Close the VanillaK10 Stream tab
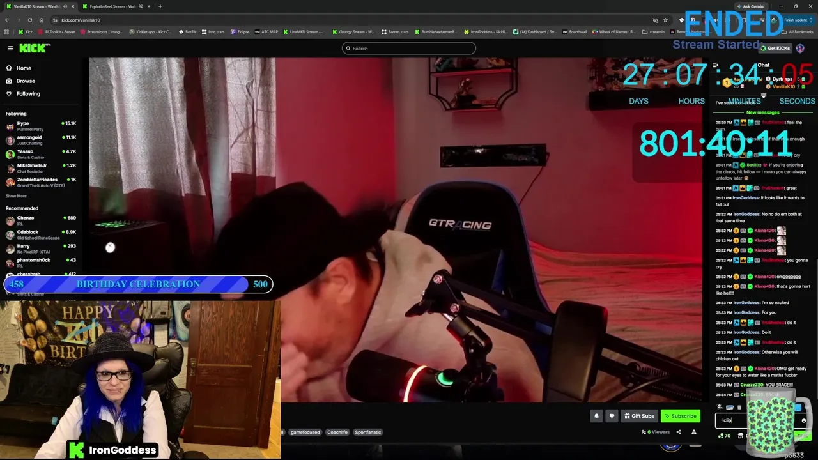 point(73,6)
